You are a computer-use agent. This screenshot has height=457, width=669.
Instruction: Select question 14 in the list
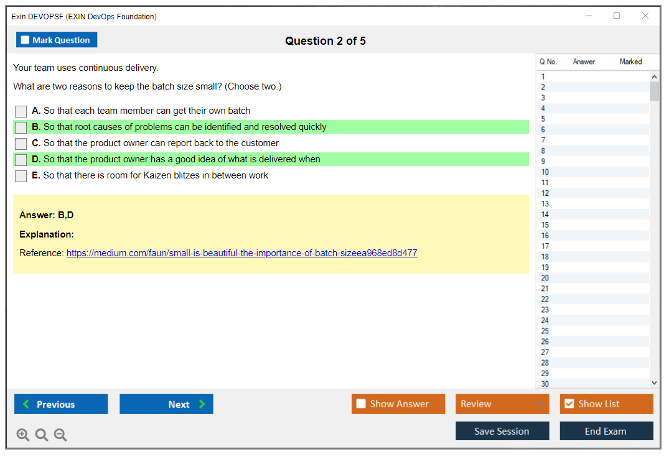pos(545,215)
